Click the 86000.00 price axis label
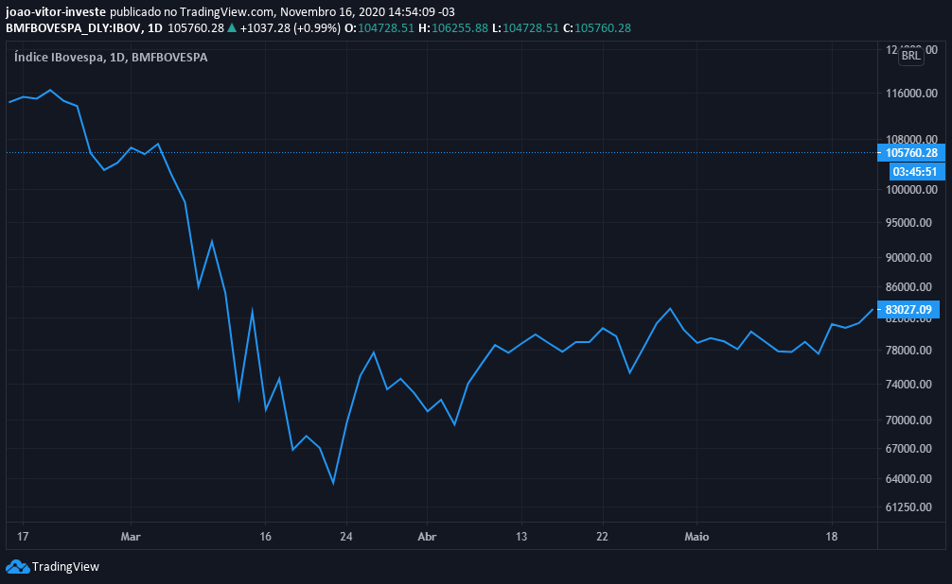 point(908,287)
